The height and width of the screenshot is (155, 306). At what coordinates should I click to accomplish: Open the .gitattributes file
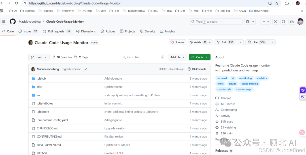pyautogui.click(x=45, y=103)
